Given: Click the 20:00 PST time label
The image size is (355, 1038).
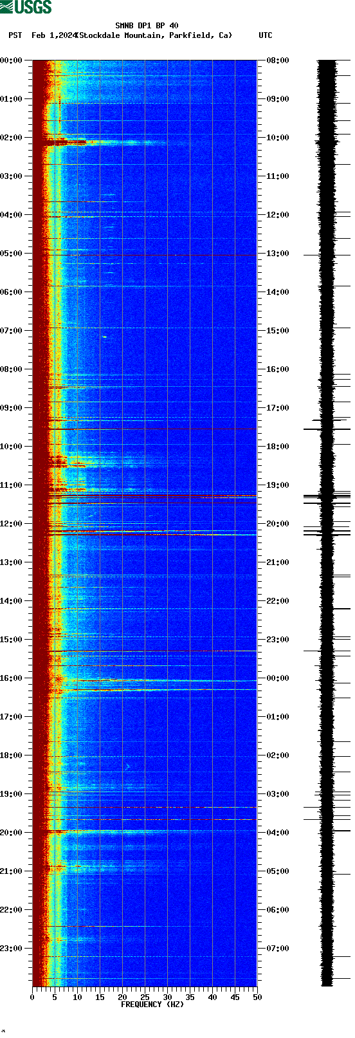Looking at the screenshot, I should point(12,833).
